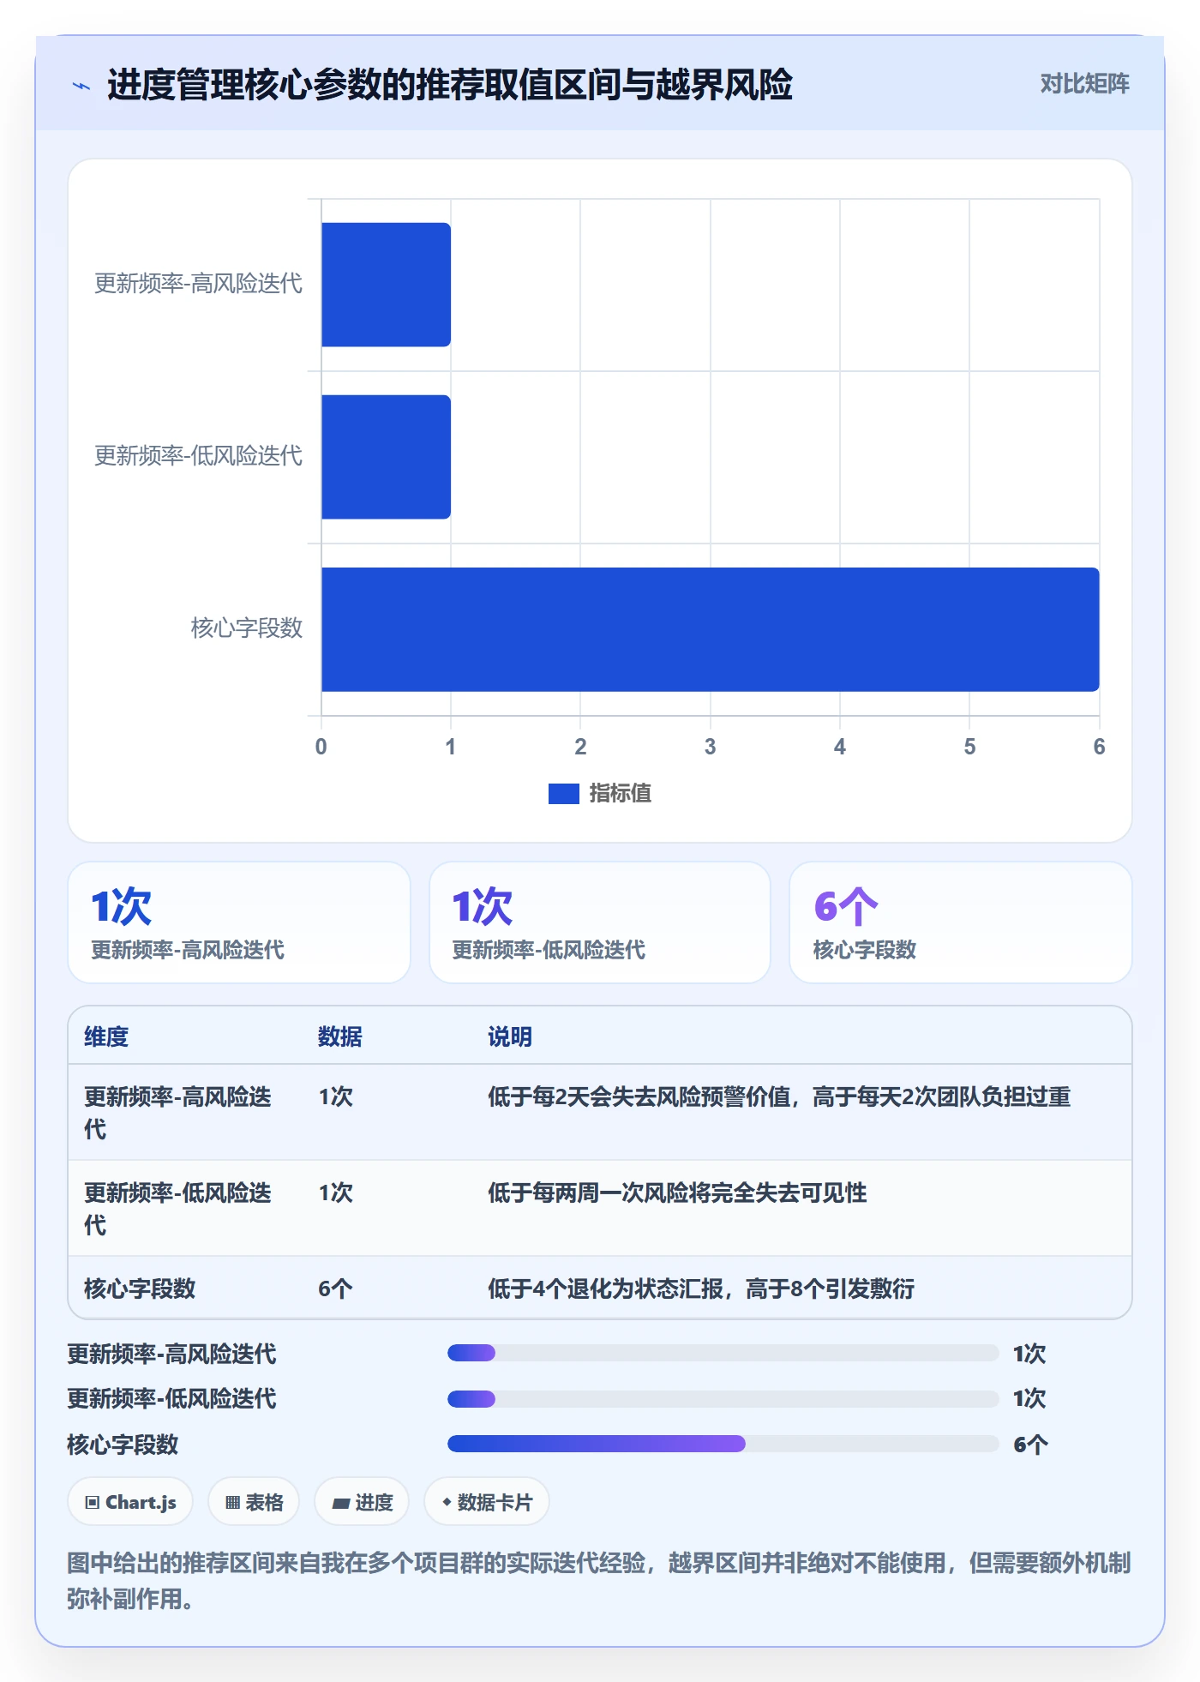The width and height of the screenshot is (1200, 1682).
Task: Select the 数据卡片 tag chip
Action: (487, 1502)
